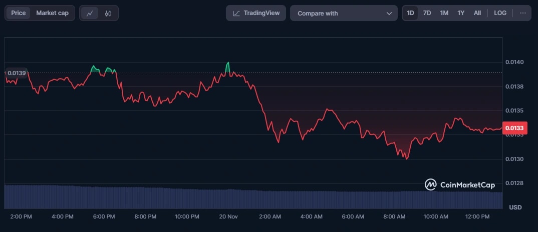
Task: Expand the Compare with chevron arrow
Action: [389, 13]
